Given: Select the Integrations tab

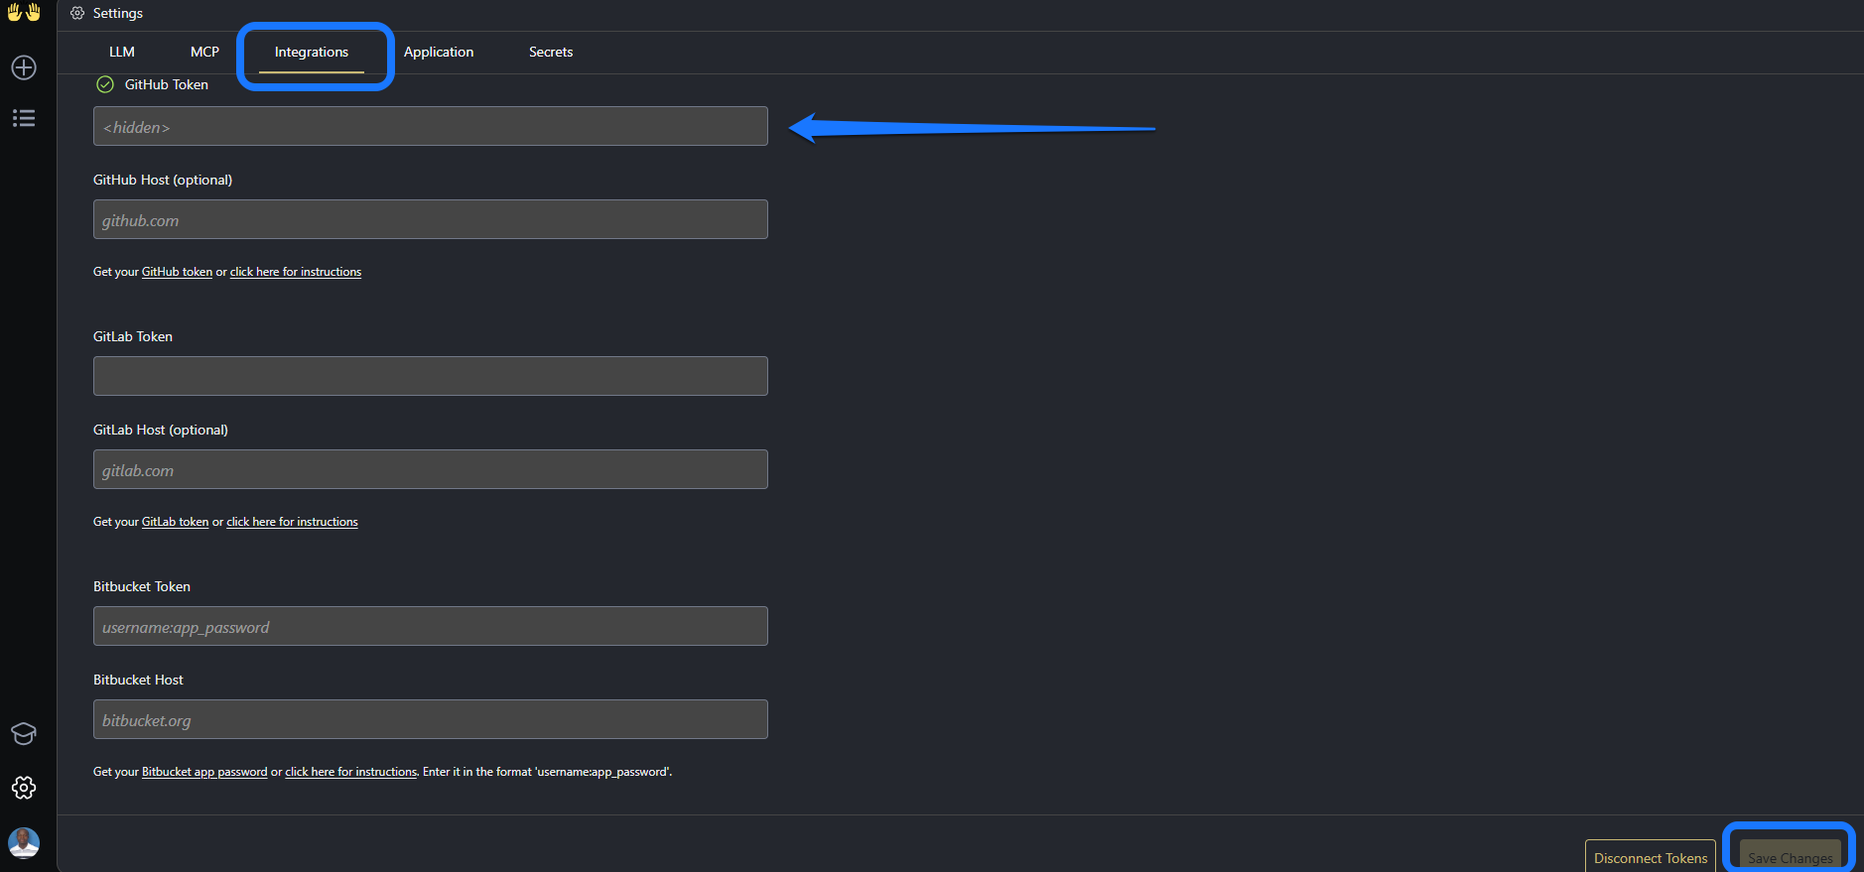Looking at the screenshot, I should [312, 52].
